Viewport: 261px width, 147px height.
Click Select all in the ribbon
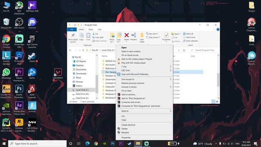[x=188, y=34]
